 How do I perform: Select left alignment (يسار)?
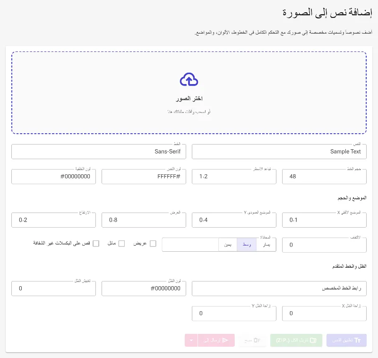tap(266, 245)
